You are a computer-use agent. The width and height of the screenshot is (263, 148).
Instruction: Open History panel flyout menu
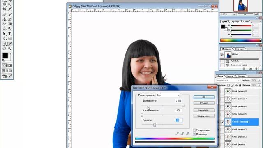click(261, 49)
